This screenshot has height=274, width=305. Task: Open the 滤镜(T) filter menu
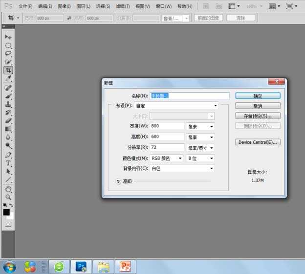coord(123,6)
